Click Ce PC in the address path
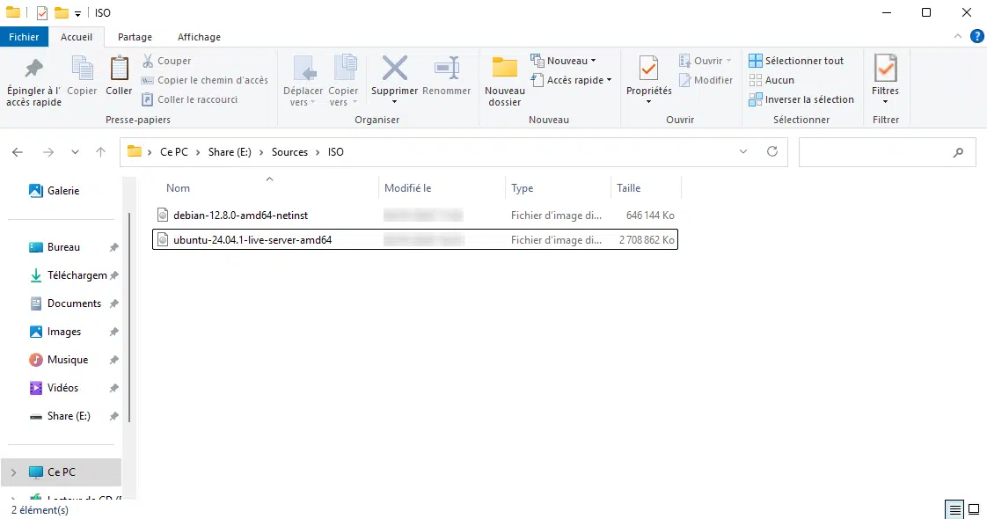Screen dimensions: 987x519 click(x=173, y=151)
